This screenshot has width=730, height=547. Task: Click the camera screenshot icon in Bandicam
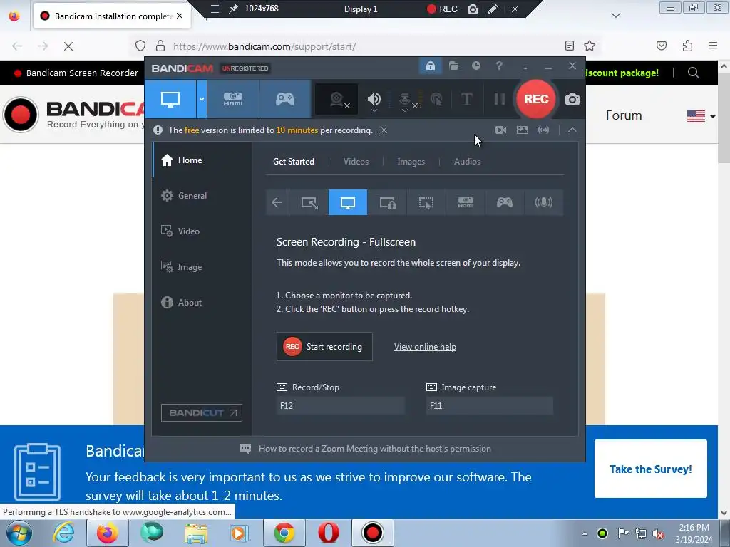(x=572, y=99)
